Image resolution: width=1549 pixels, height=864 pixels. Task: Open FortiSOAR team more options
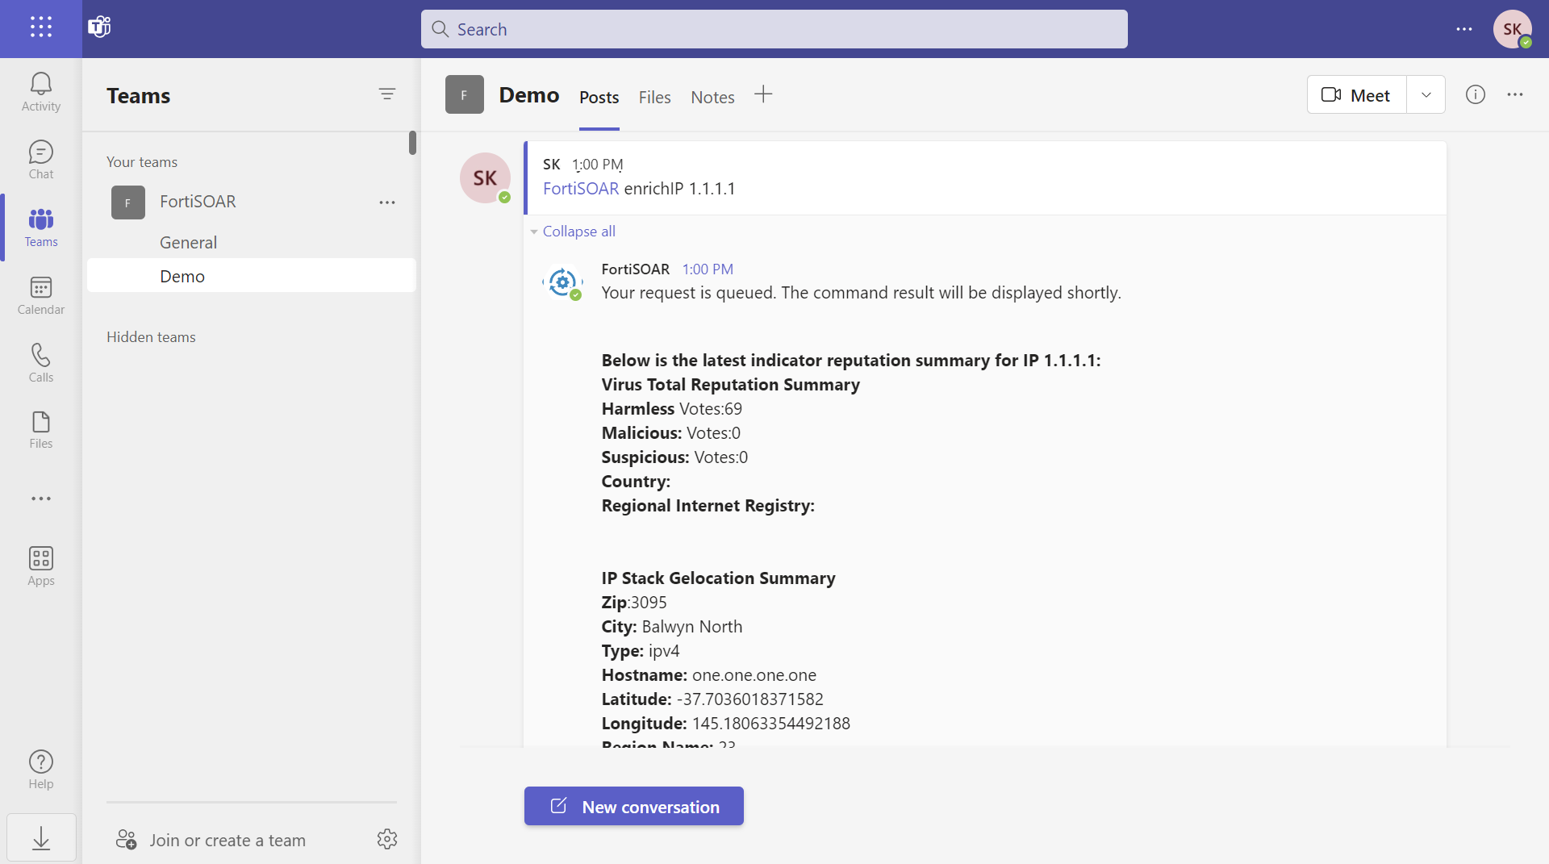[387, 202]
